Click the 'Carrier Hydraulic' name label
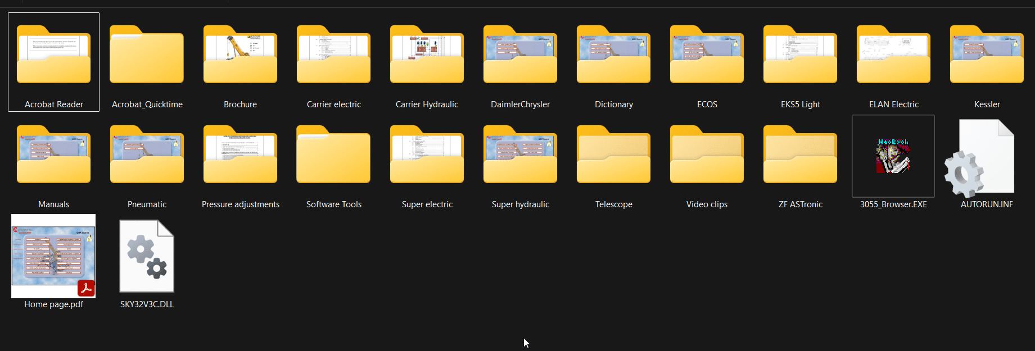 pyautogui.click(x=427, y=104)
